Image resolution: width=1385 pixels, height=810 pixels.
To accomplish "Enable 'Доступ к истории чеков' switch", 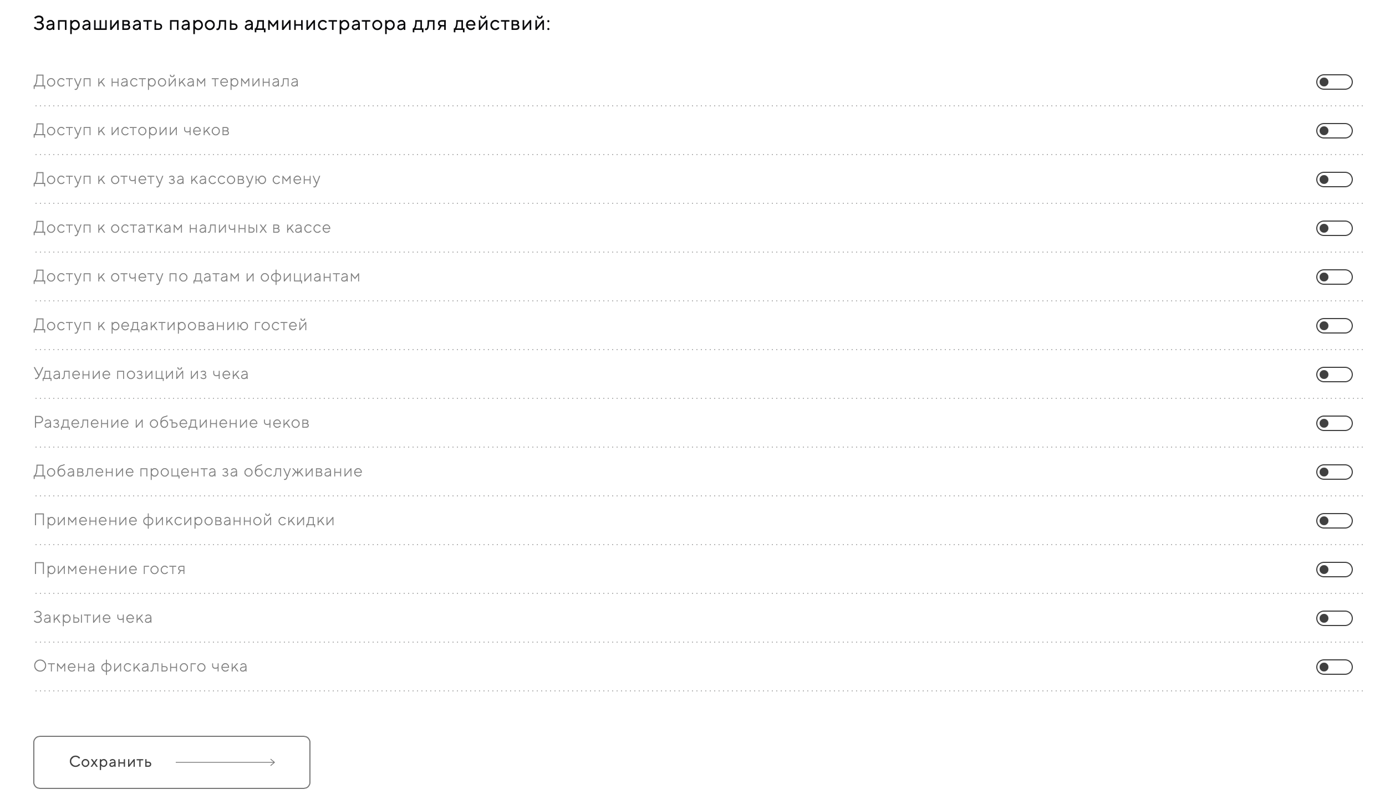I will click(x=1334, y=131).
